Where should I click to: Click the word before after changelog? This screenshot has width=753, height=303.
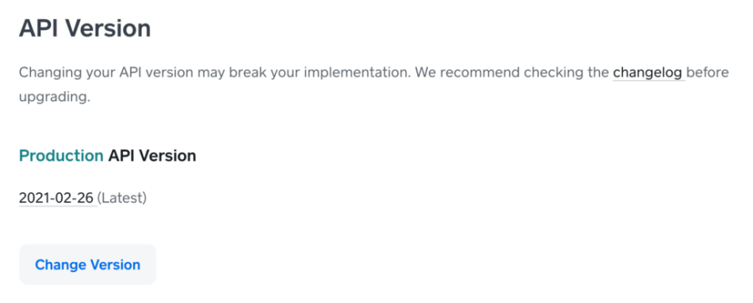click(x=708, y=73)
